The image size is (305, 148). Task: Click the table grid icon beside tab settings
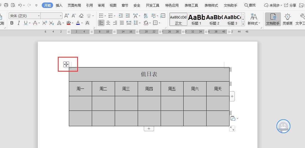163,15
